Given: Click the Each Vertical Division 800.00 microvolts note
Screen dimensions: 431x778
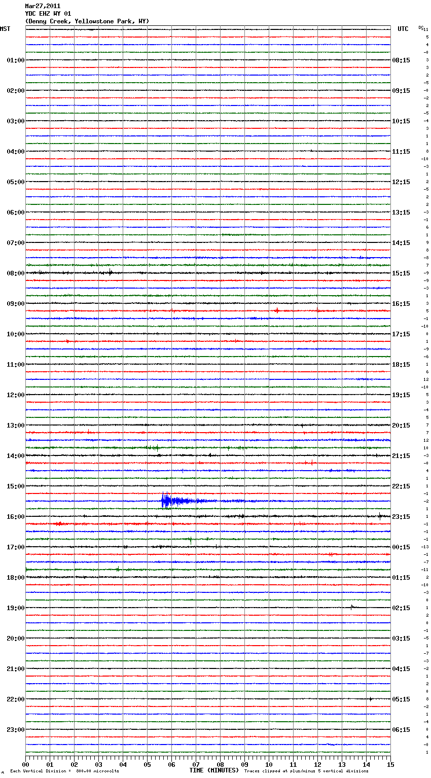Looking at the screenshot, I should coord(64,771).
